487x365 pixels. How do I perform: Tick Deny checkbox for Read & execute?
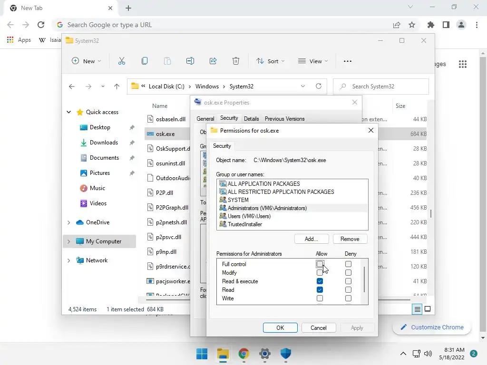click(x=348, y=281)
